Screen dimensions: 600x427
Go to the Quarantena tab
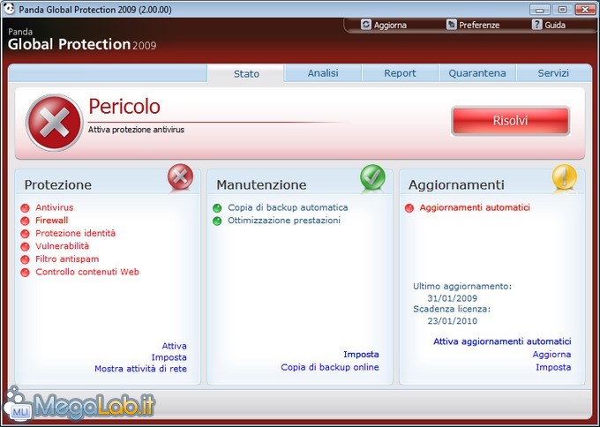(477, 72)
